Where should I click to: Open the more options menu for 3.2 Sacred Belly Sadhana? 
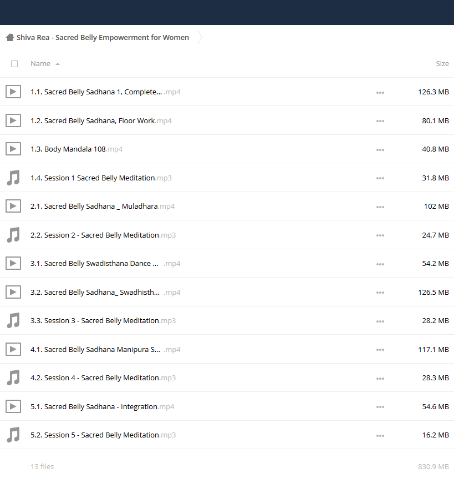click(x=380, y=293)
